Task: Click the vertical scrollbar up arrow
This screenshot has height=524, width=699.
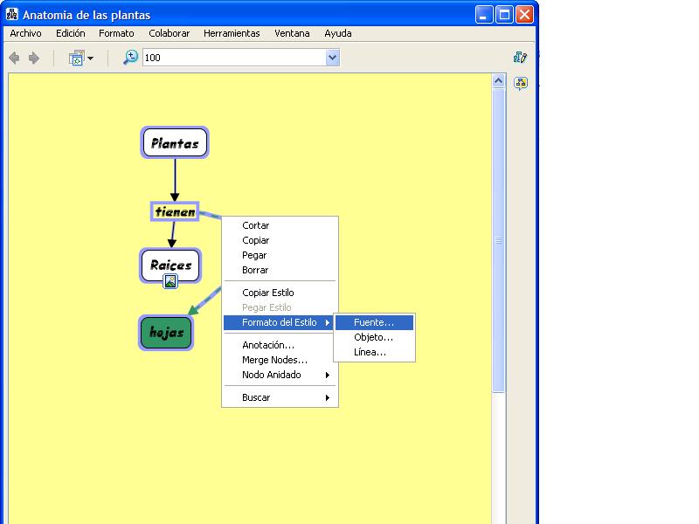Action: (499, 81)
